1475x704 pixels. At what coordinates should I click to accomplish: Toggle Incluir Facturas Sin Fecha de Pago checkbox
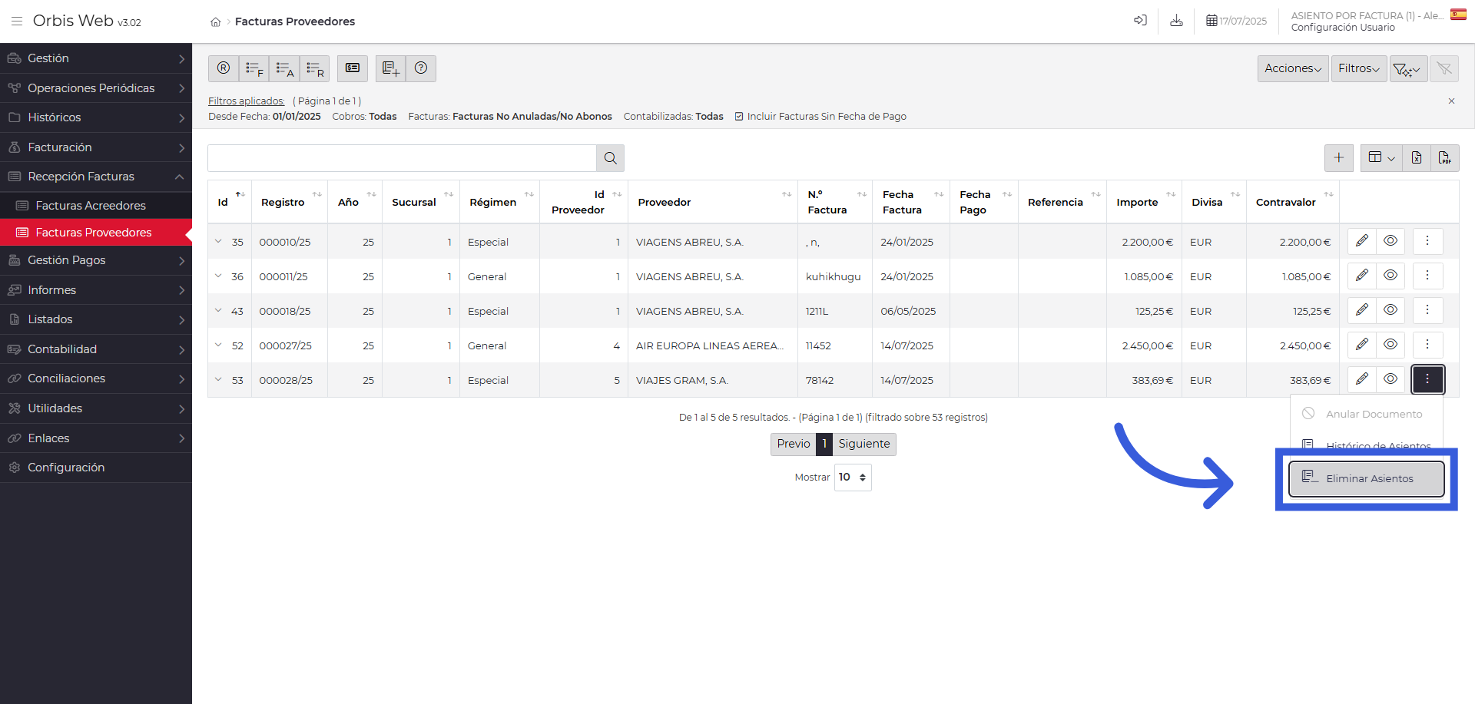coord(739,117)
